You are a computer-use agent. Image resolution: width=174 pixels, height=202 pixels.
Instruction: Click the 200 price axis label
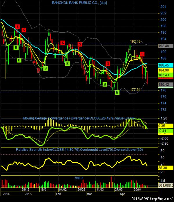[x=163, y=20]
